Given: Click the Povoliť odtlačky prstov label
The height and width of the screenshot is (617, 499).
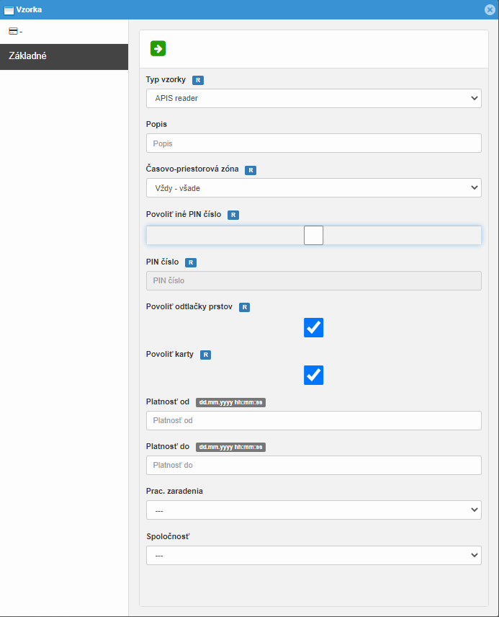Looking at the screenshot, I should pos(189,306).
